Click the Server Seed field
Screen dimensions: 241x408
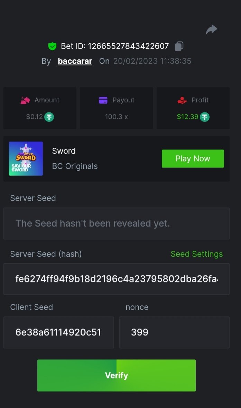pyautogui.click(x=116, y=223)
